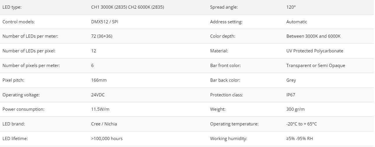375x147 pixels.
Task: Click the UV Protected Polycarbonate value
Action: tap(315, 51)
